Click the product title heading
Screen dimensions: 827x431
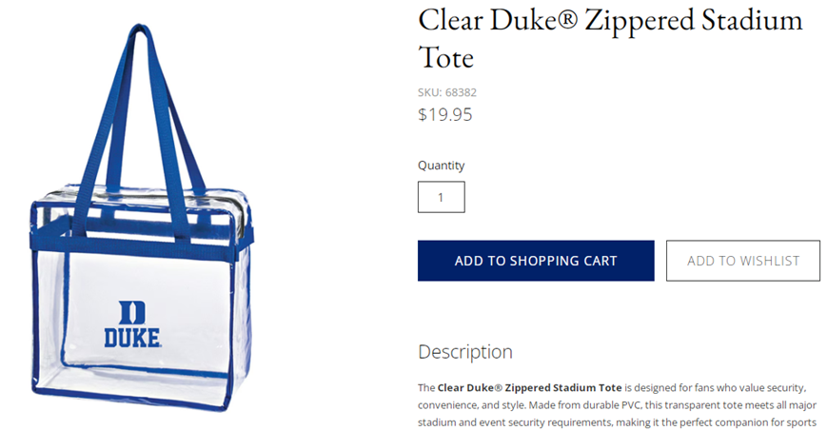pos(609,38)
